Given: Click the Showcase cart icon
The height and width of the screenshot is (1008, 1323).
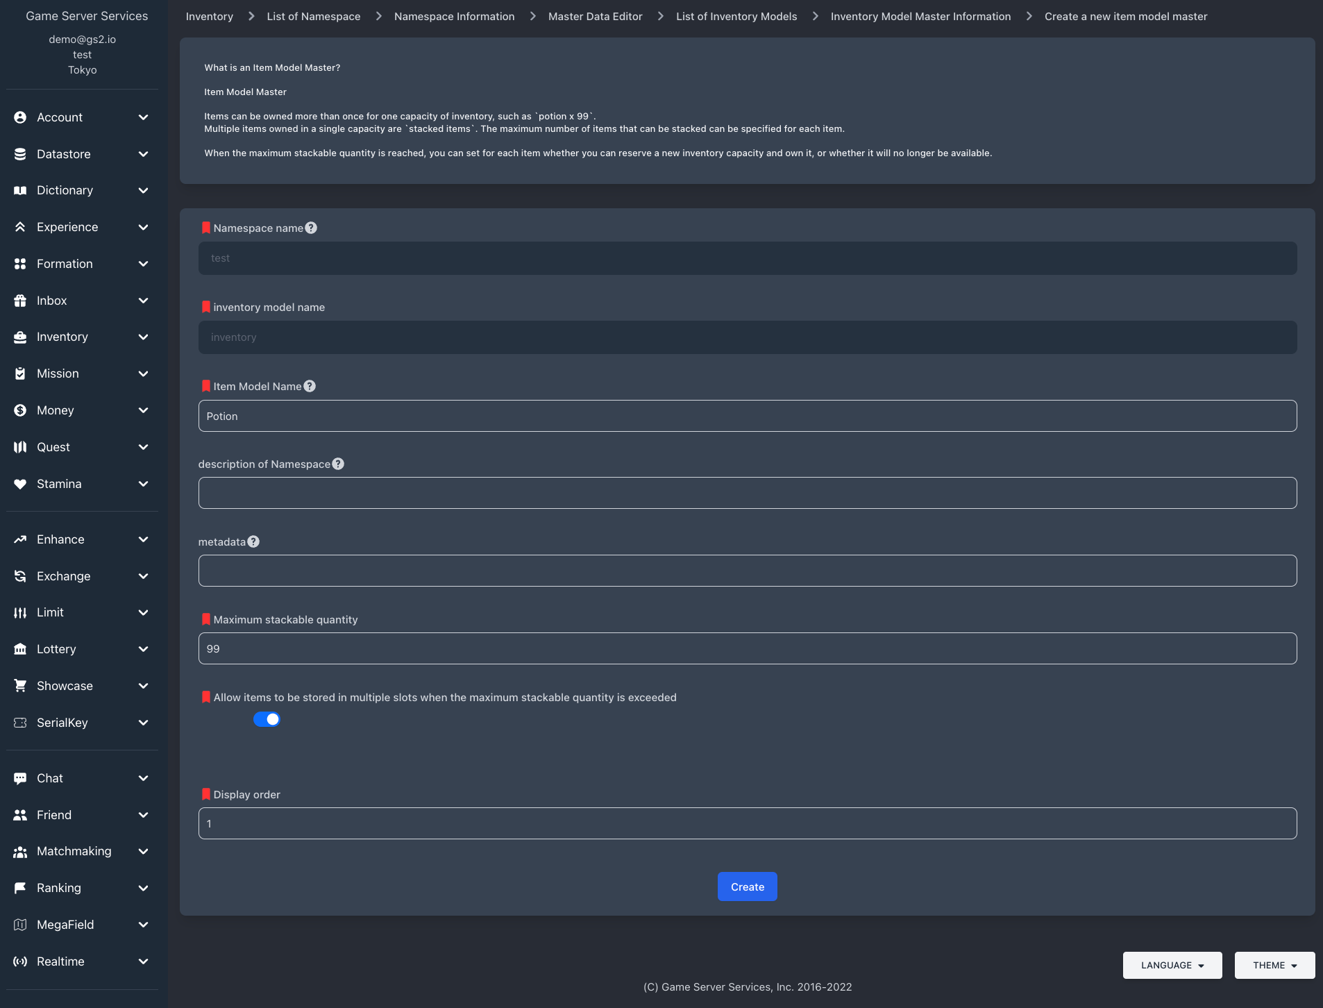Looking at the screenshot, I should pyautogui.click(x=20, y=686).
